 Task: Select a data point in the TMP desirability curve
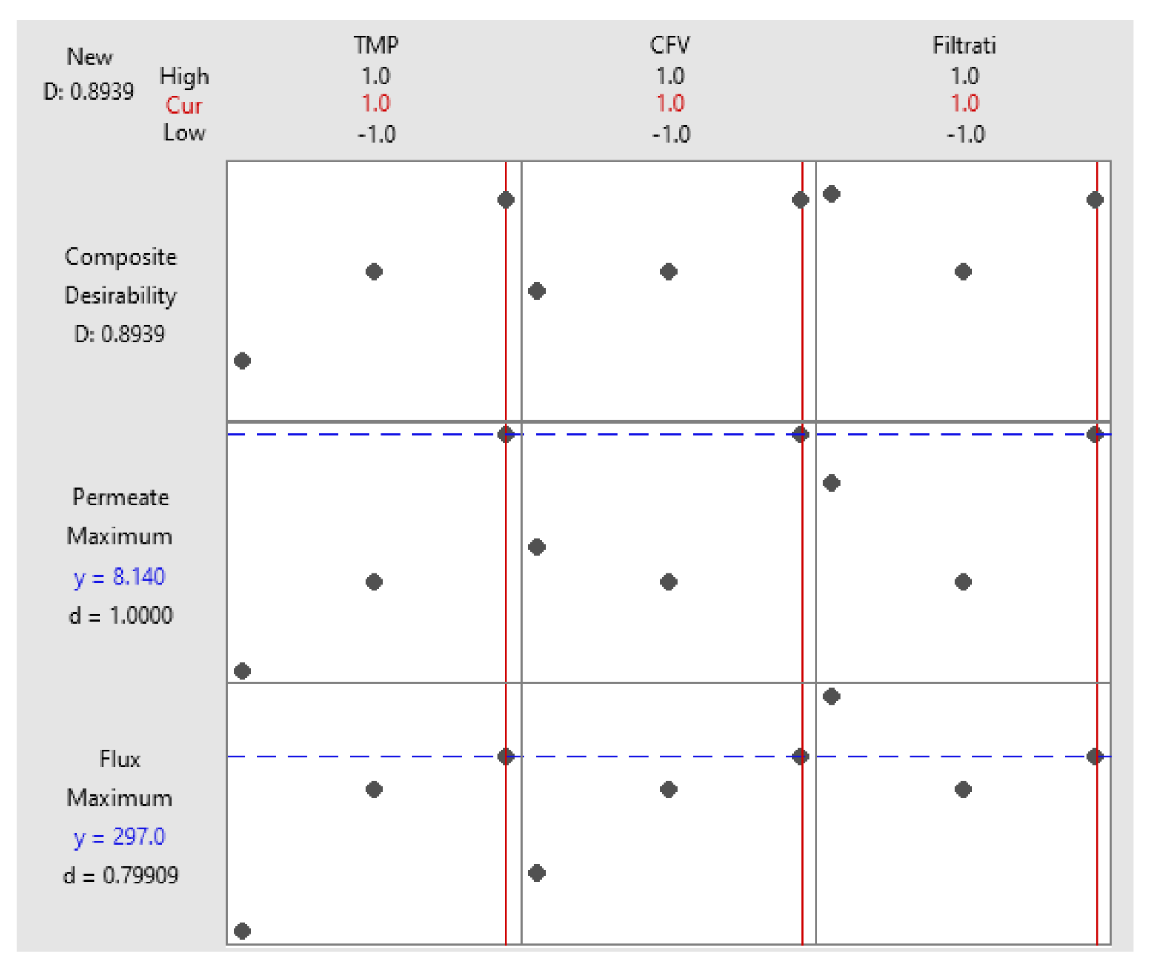[x=373, y=272]
